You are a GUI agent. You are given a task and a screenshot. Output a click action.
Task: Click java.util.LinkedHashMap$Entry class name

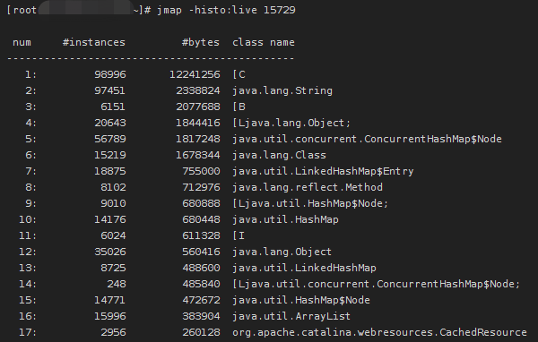tap(323, 171)
